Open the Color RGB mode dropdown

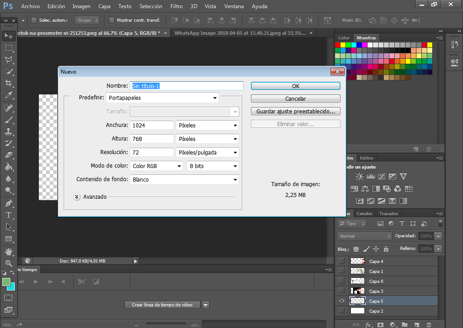pos(156,166)
